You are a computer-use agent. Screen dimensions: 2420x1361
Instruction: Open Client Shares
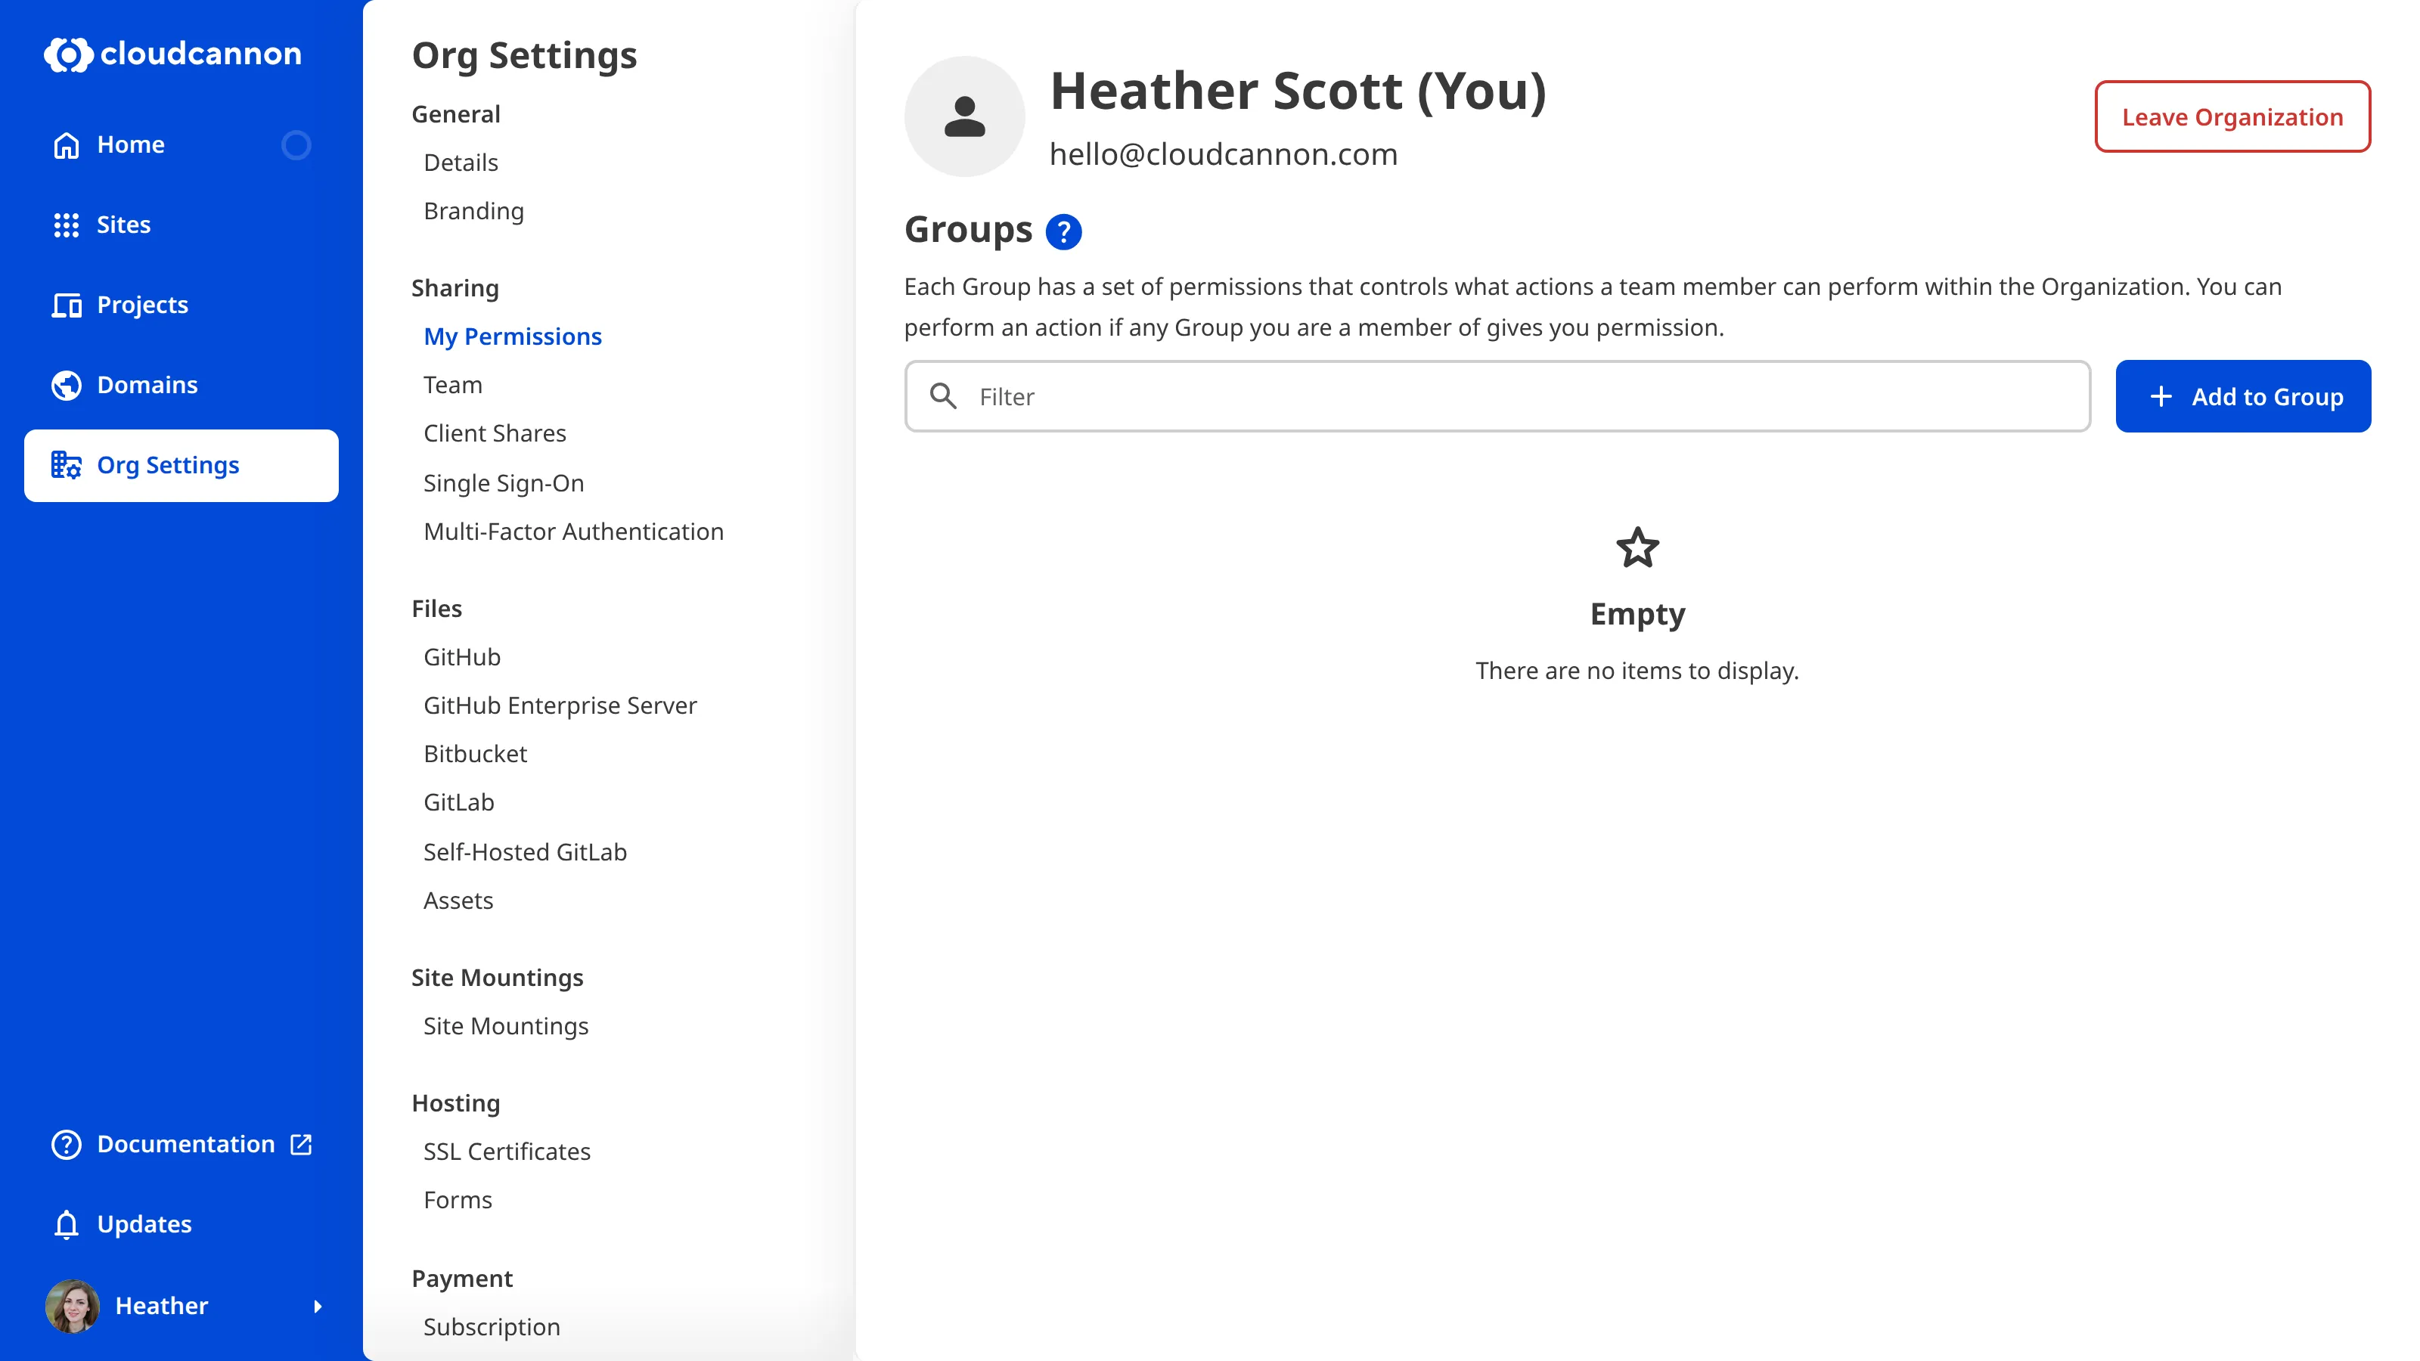point(494,433)
